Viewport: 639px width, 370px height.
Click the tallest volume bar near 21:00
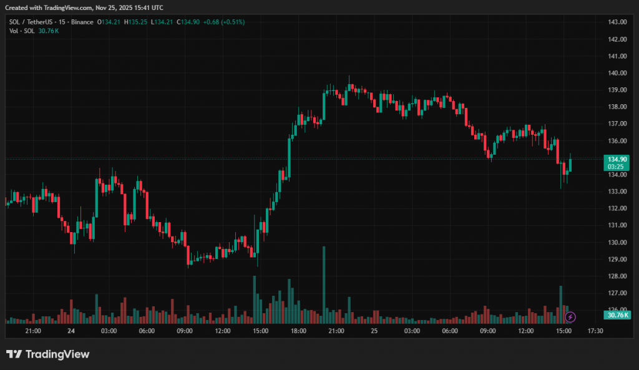[324, 281]
